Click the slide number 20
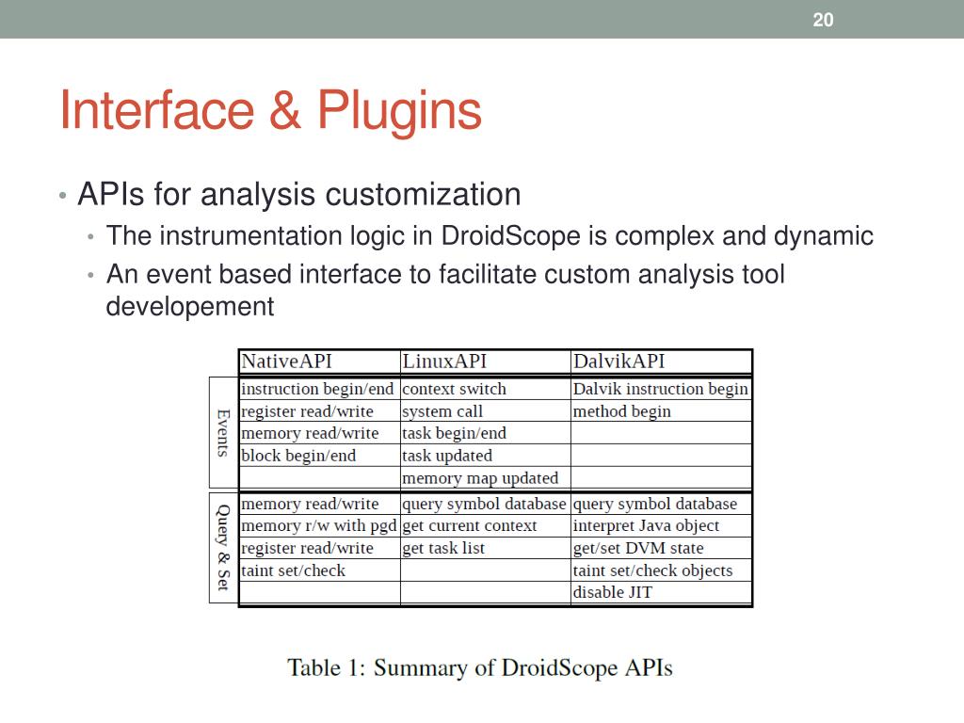 point(823,20)
